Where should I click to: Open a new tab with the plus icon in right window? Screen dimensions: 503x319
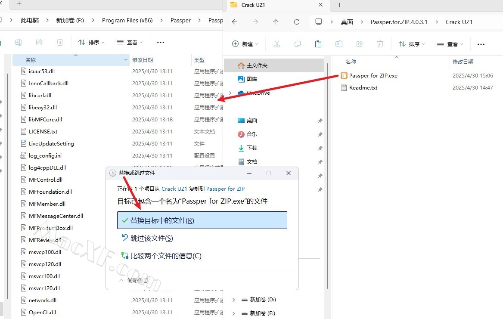click(x=340, y=5)
